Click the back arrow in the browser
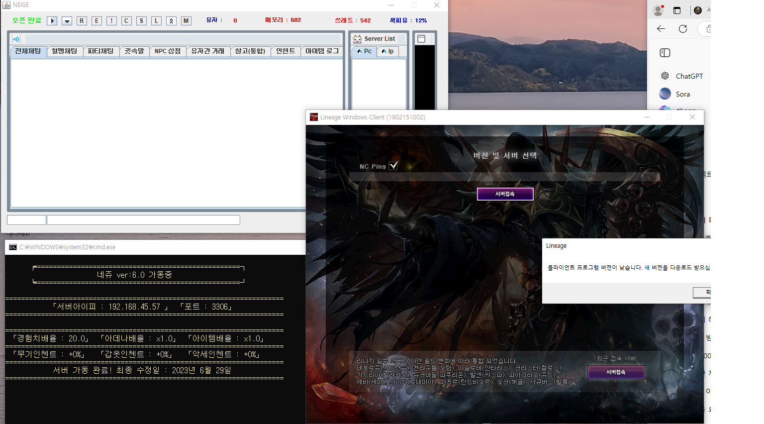Viewport: 764px width, 424px height. (x=661, y=29)
